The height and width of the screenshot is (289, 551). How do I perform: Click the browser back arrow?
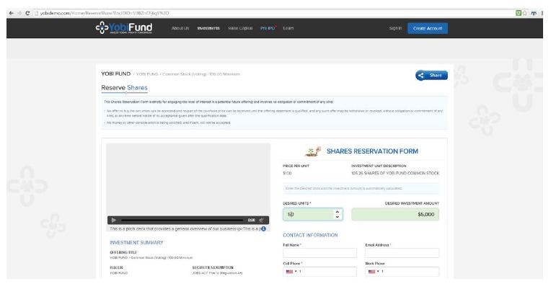tap(5, 13)
